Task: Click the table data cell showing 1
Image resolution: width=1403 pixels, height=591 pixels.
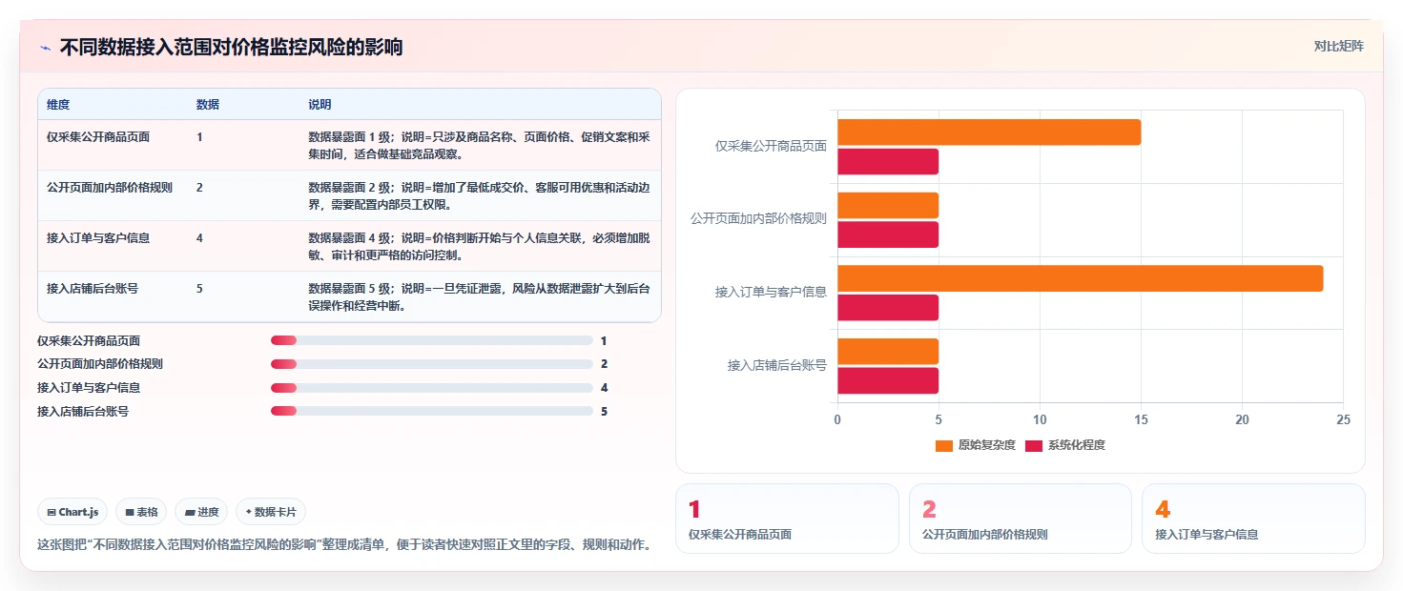Action: pos(199,137)
